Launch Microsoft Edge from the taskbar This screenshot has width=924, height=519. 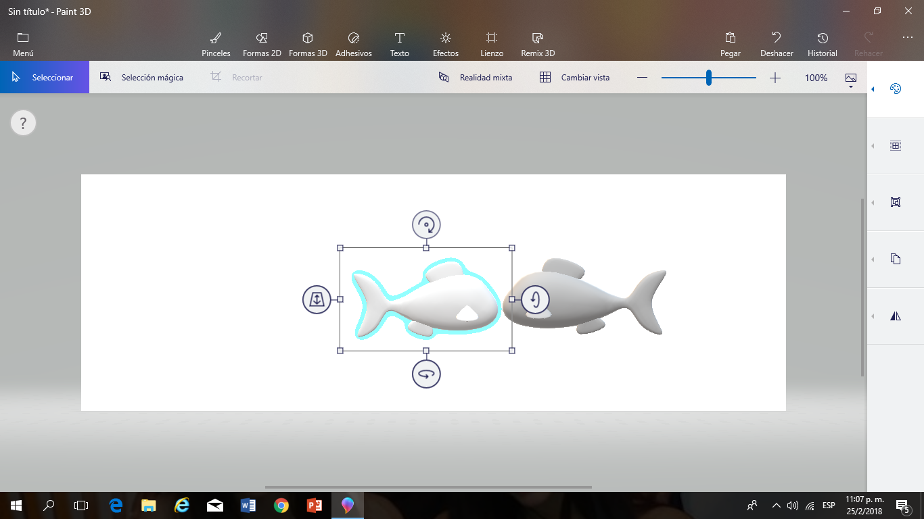coord(116,505)
